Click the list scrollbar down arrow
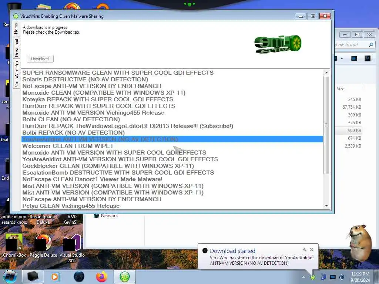379x284 pixels. point(326,206)
